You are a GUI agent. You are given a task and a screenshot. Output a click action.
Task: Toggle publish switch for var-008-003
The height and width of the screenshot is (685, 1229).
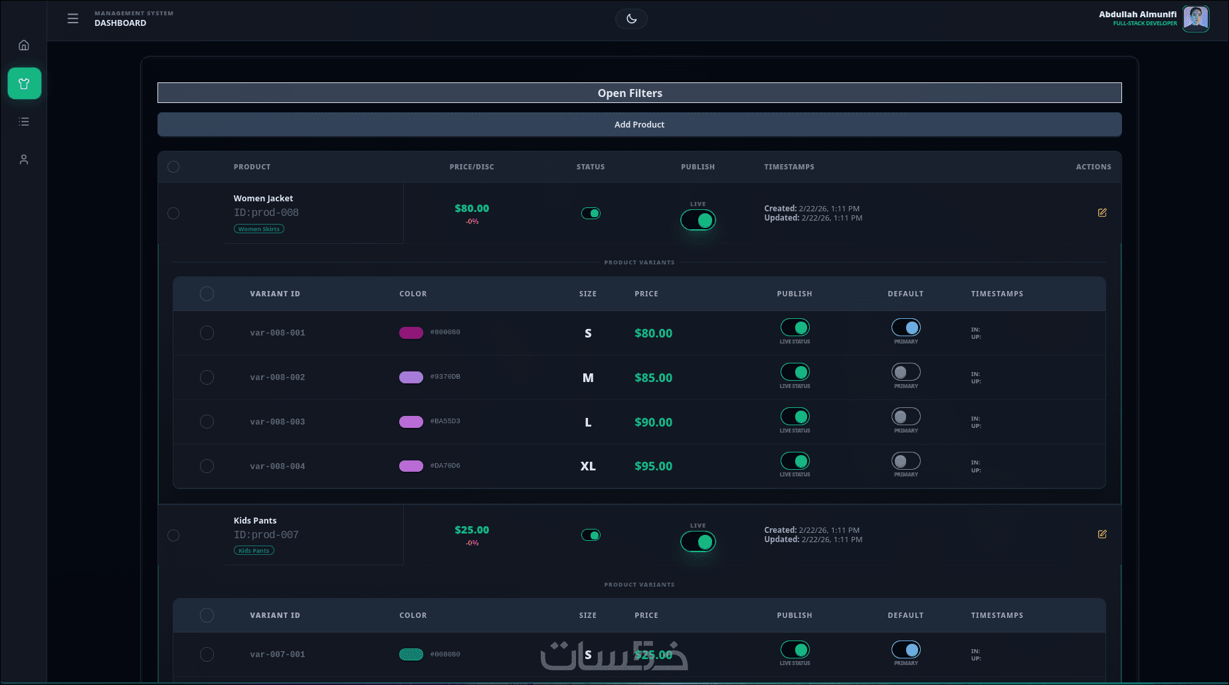coord(795,417)
